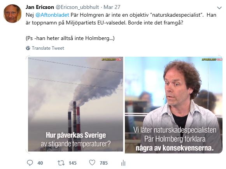Click the globe icon beside Translate Tweet
The width and height of the screenshot is (226, 169).
click(28, 48)
